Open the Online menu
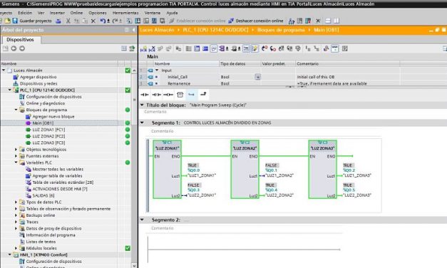This screenshot has height=268, width=447. (x=76, y=13)
